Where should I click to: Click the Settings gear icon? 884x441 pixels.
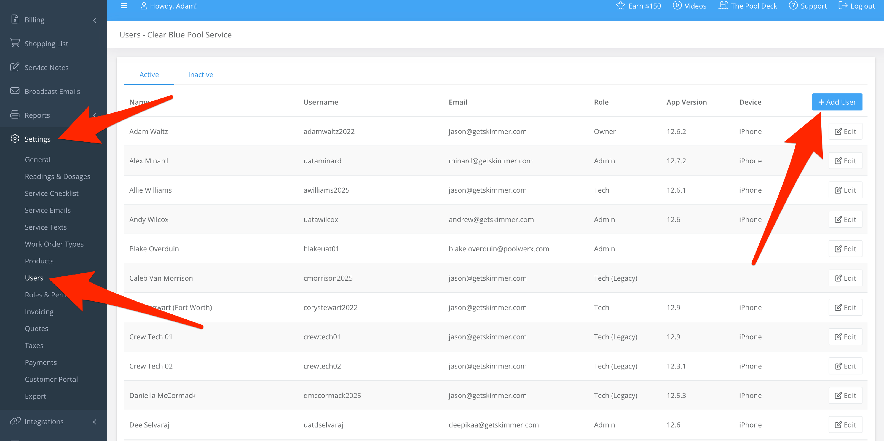click(15, 139)
